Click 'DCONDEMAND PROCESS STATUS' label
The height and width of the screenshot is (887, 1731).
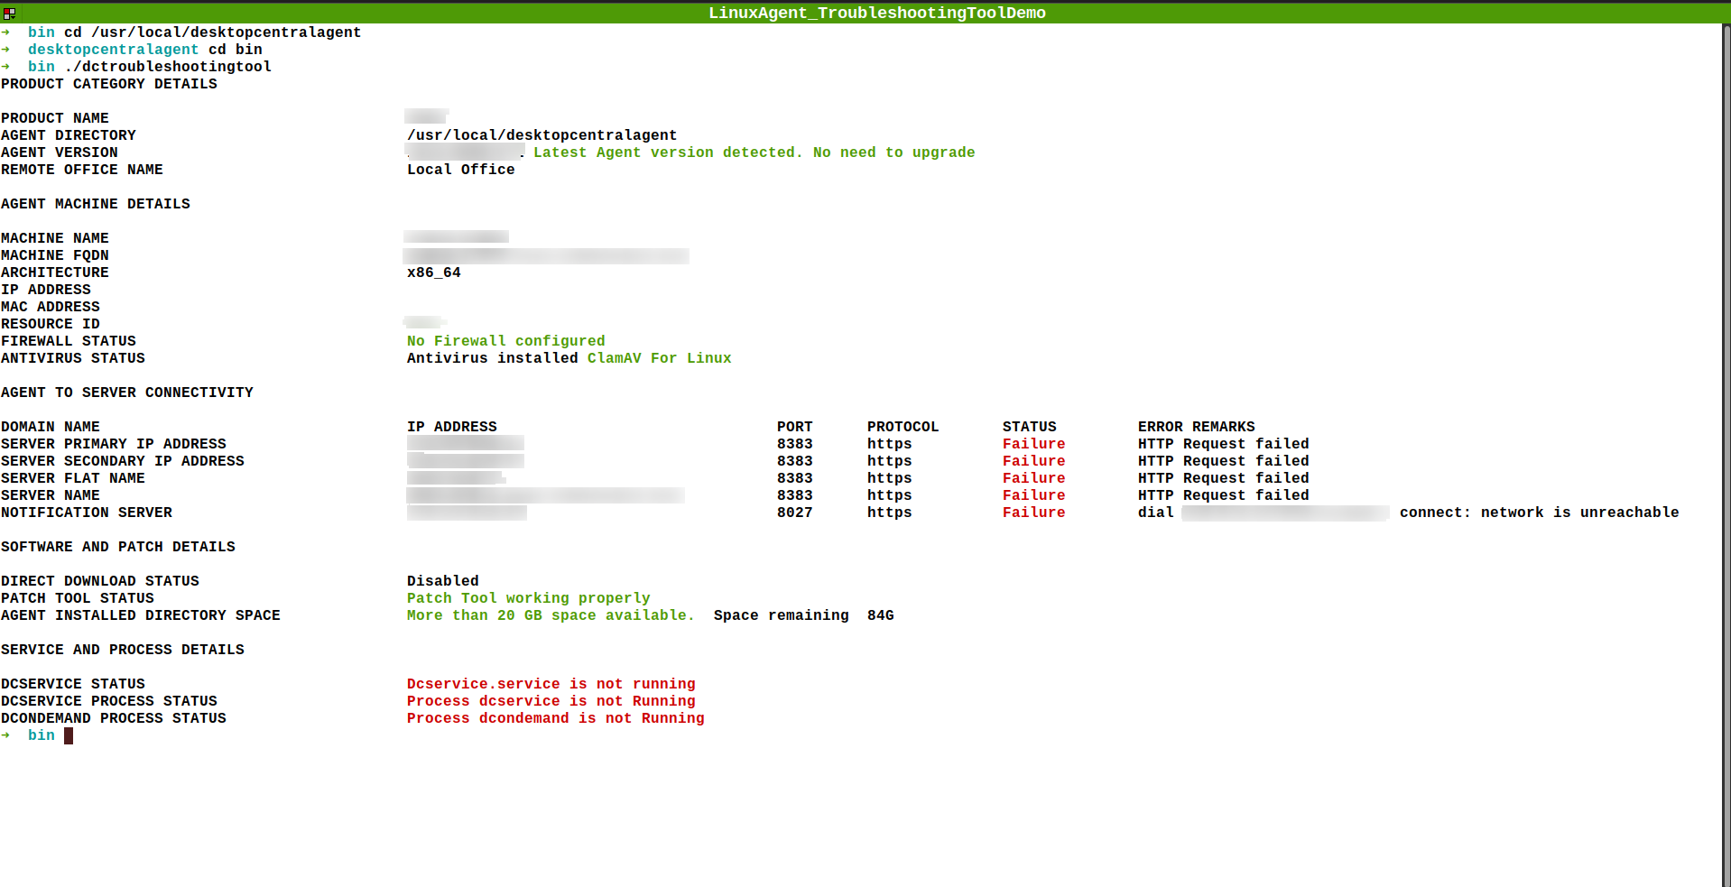pos(114,718)
